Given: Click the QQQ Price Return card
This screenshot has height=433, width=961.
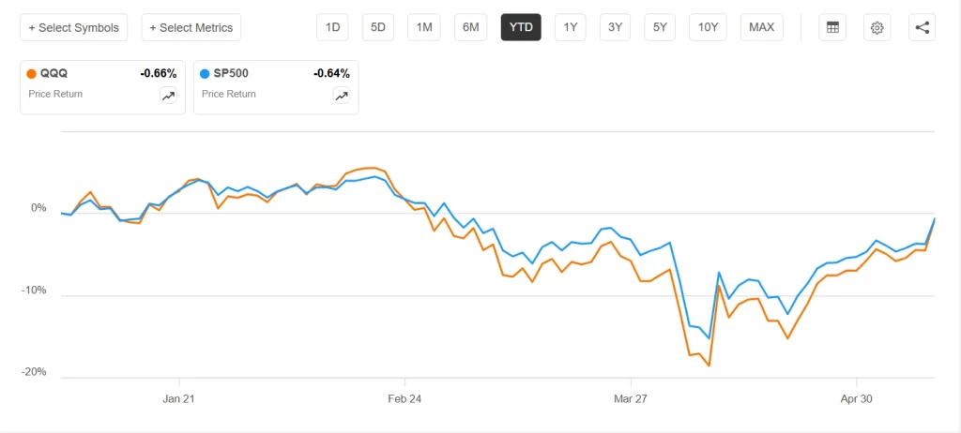Looking at the screenshot, I should (102, 87).
